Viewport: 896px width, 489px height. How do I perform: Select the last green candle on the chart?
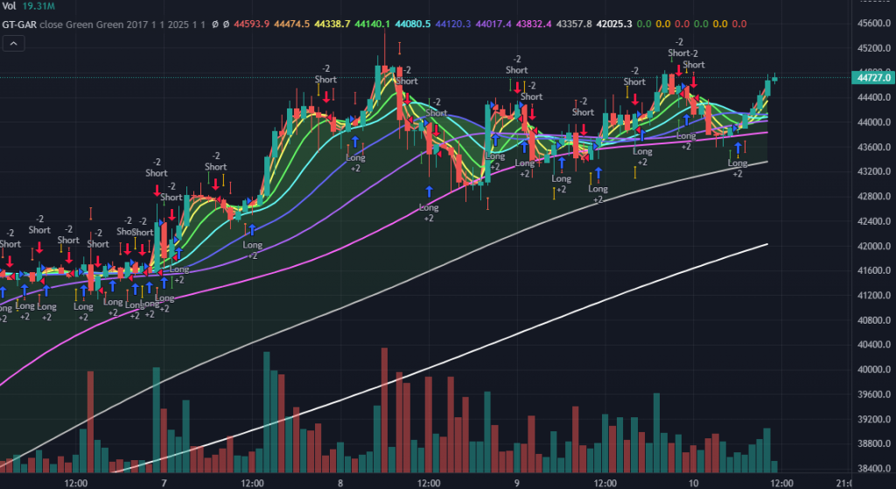click(774, 79)
